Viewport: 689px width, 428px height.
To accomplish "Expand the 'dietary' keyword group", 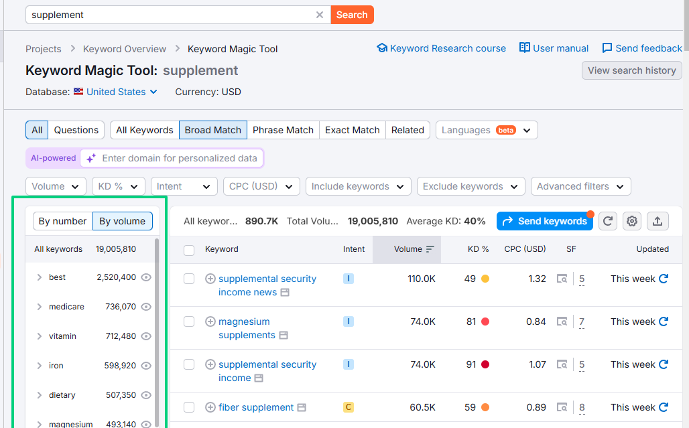I will [x=39, y=395].
